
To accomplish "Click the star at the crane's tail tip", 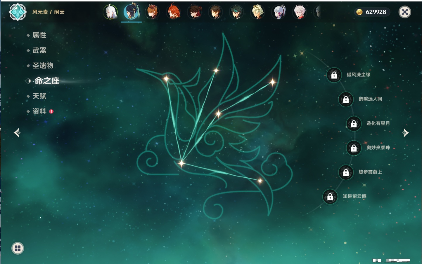I will (260, 181).
